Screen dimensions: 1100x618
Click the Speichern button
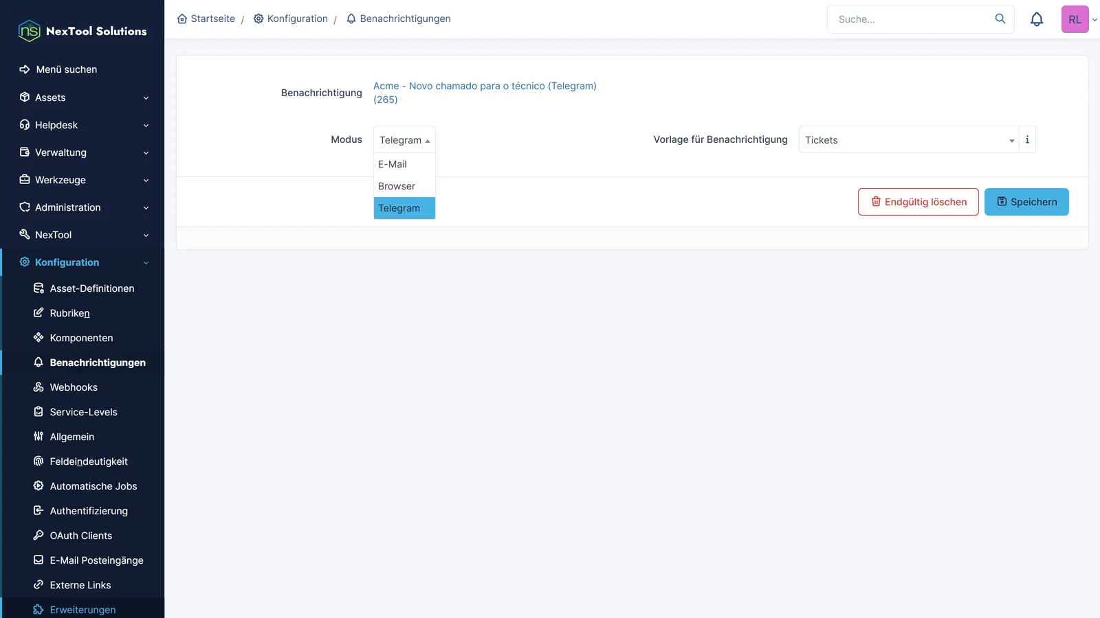click(1026, 202)
